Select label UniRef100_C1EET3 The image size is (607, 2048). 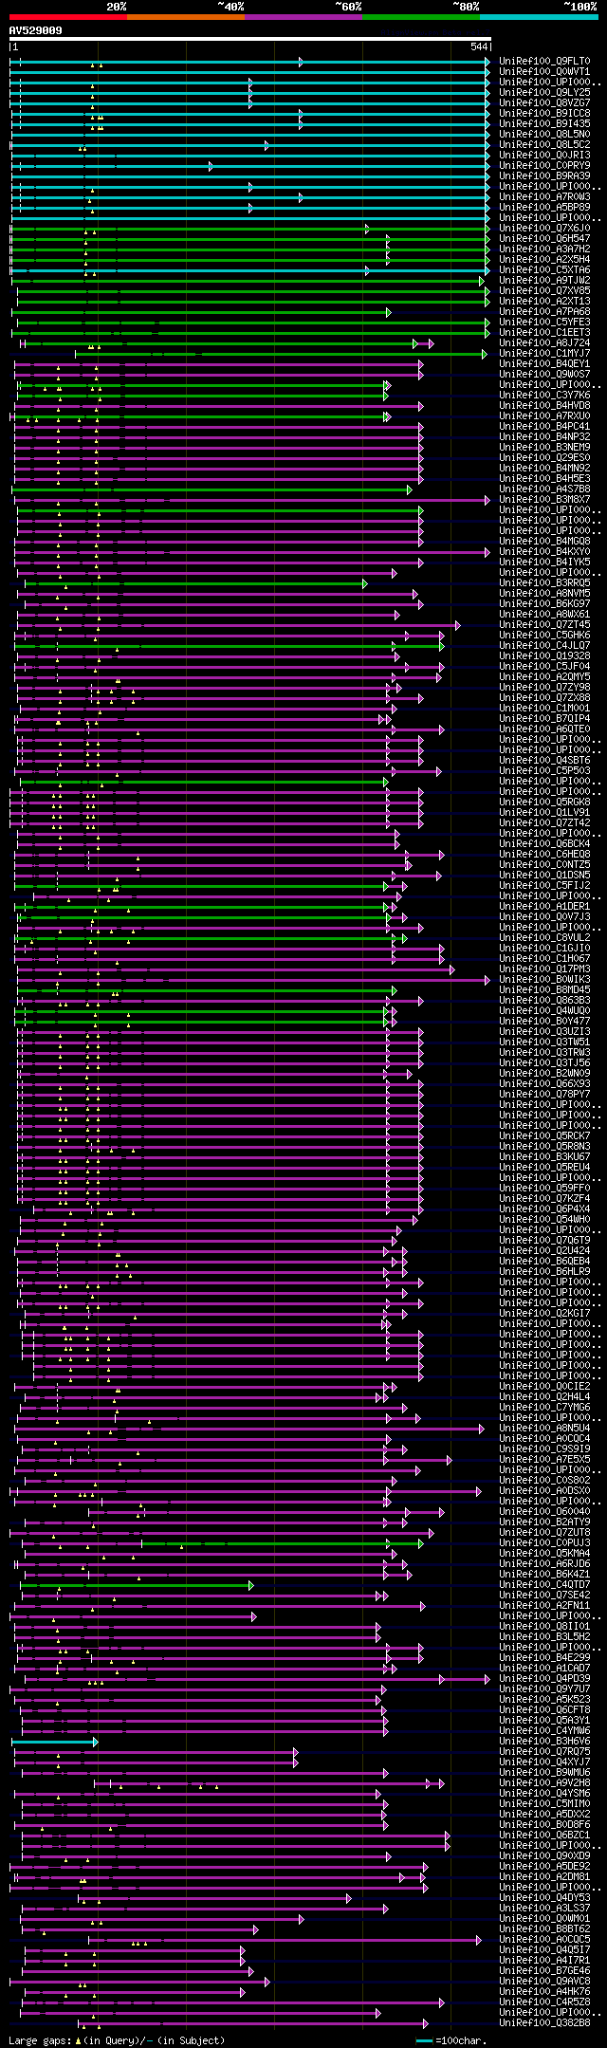pyautogui.click(x=544, y=333)
